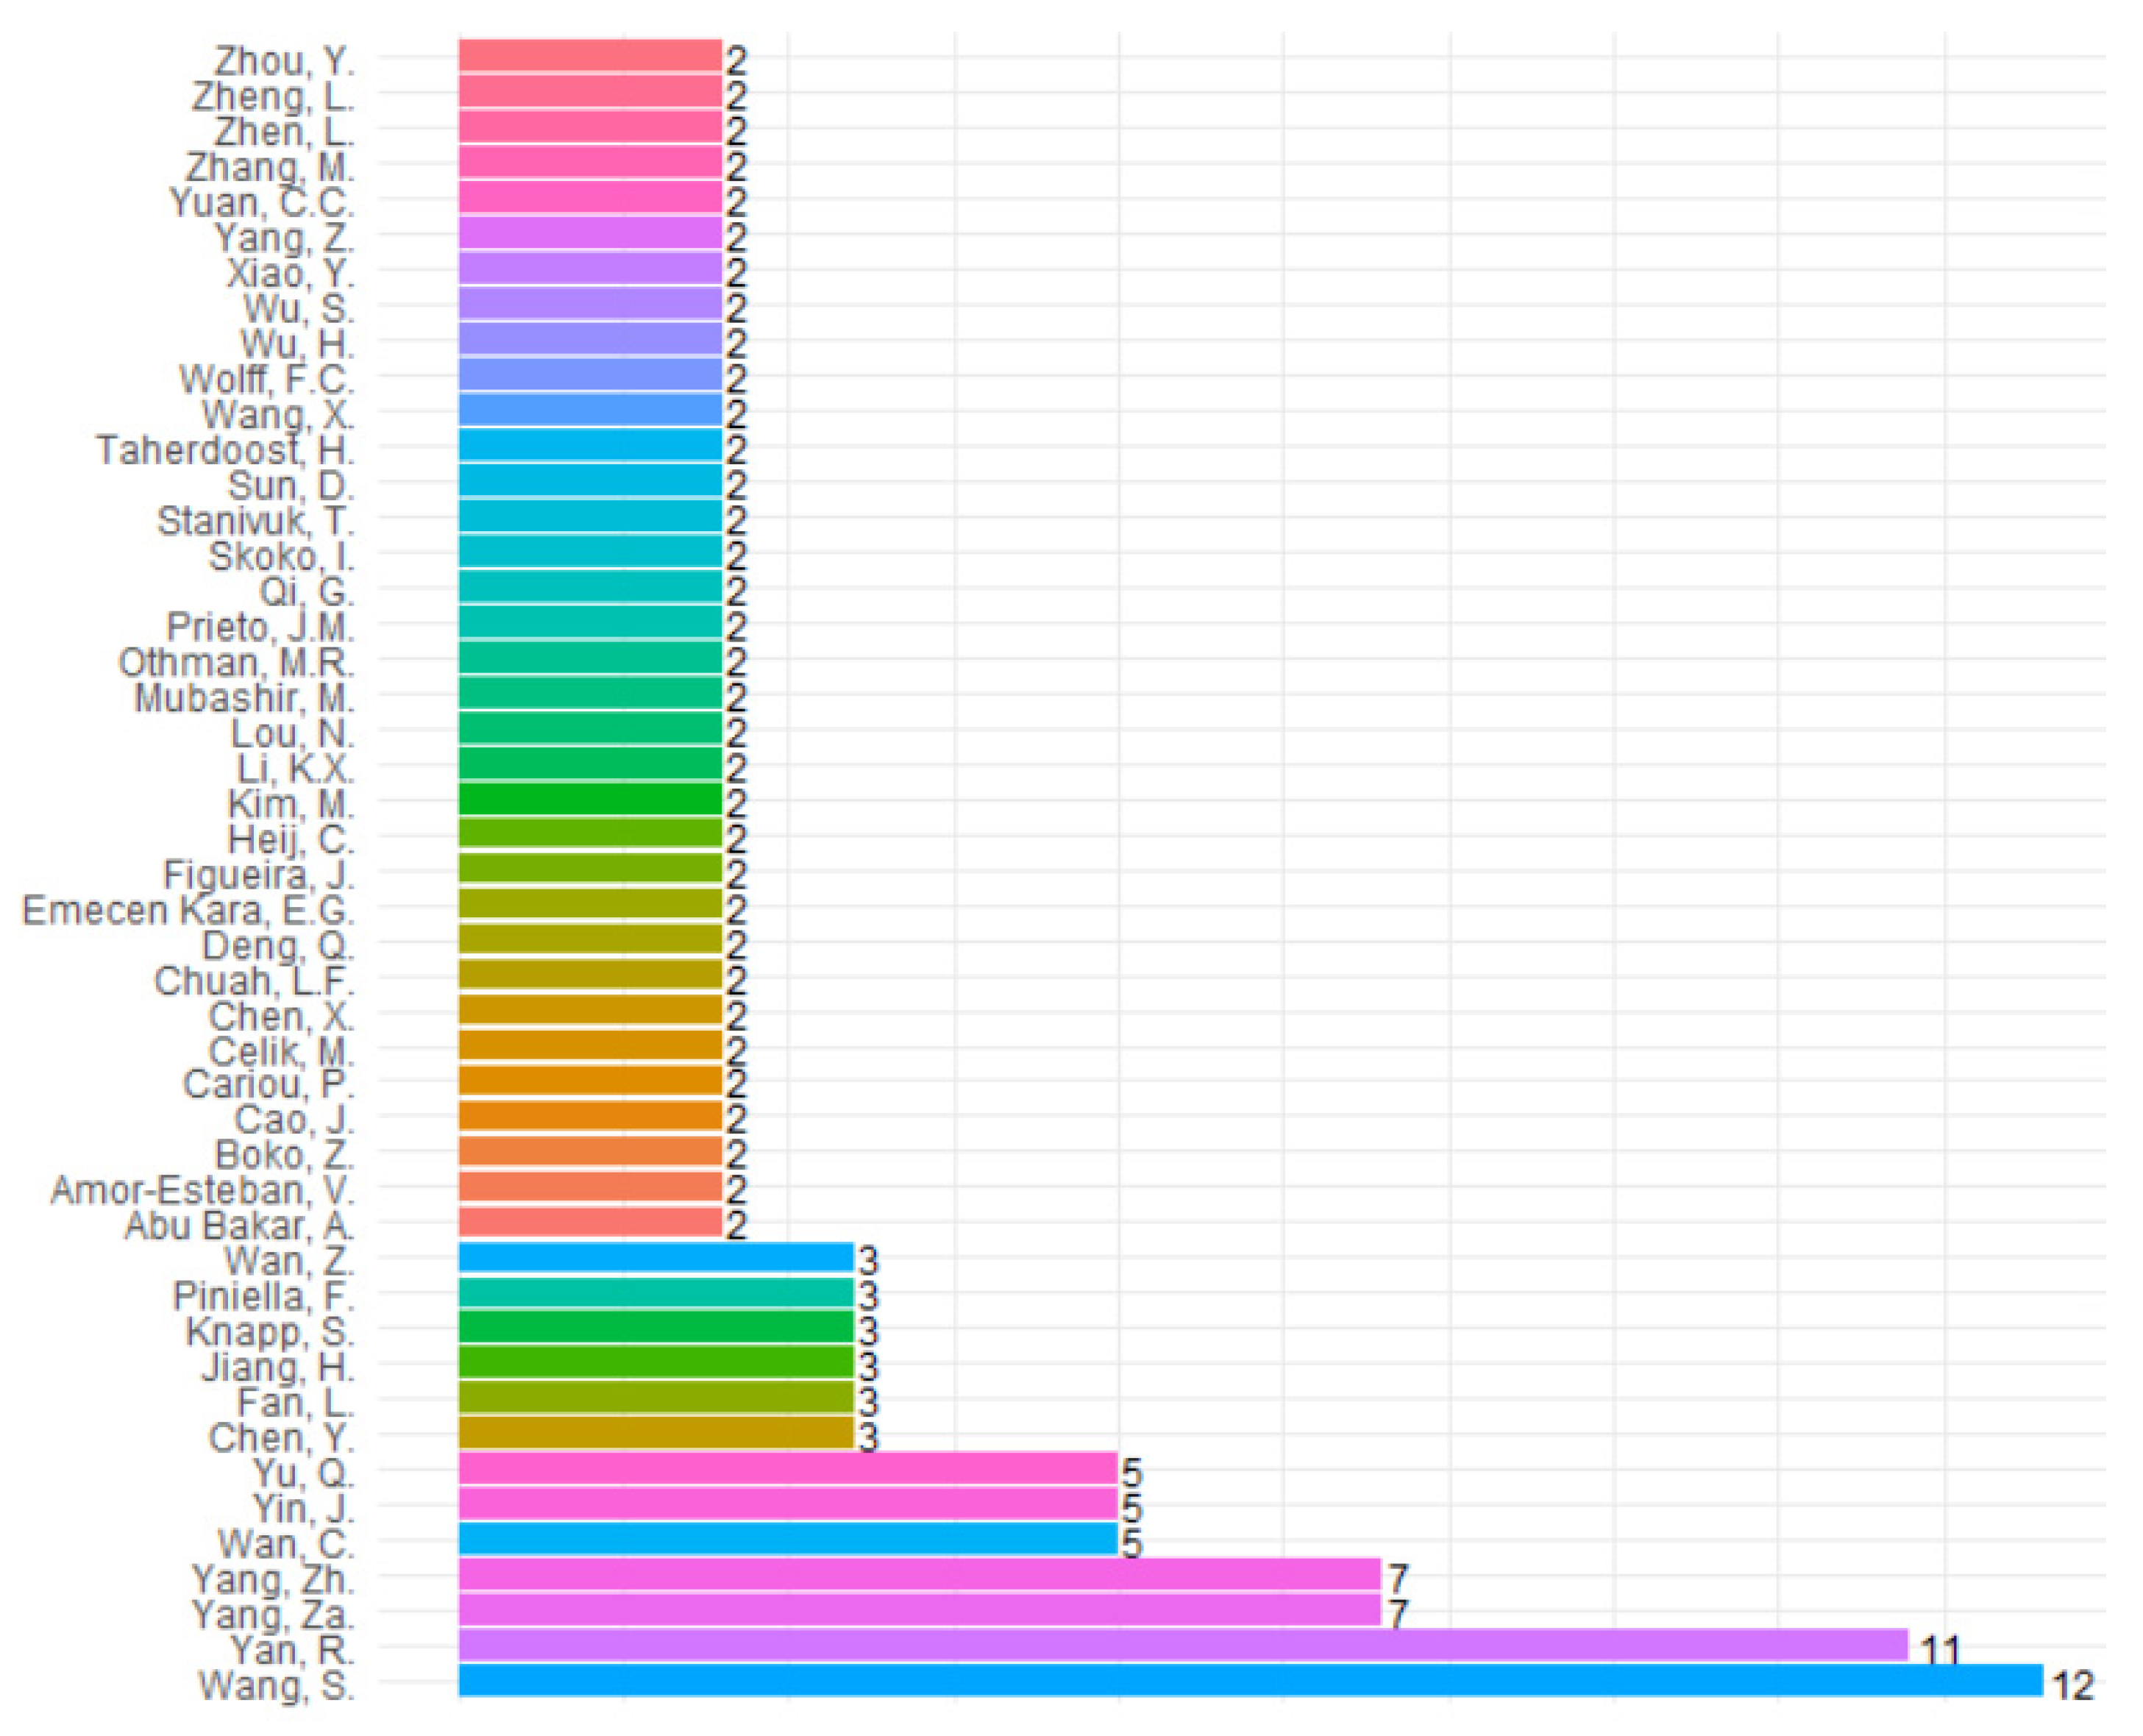Click the blue Wan, Z. bar
Image resolution: width=2143 pixels, height=1736 pixels.
[655, 1257]
